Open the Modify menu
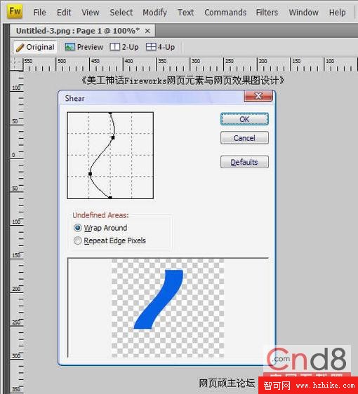Image resolution: width=358 pixels, height=394 pixels. pos(154,13)
